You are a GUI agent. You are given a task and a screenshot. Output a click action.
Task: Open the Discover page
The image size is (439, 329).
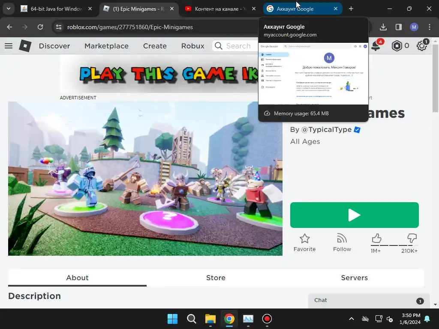54,46
